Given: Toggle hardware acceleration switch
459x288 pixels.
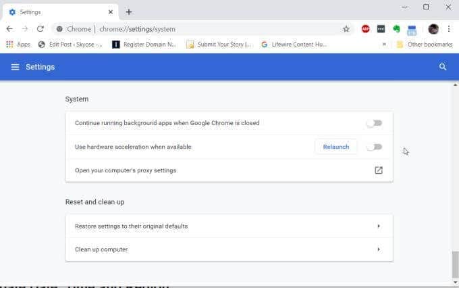Looking at the screenshot, I should pyautogui.click(x=374, y=147).
